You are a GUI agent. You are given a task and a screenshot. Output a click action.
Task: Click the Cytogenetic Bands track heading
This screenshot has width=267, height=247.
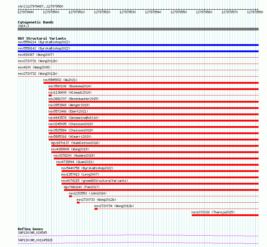(x=36, y=22)
